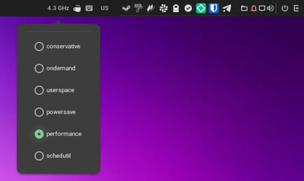Click the green circular sync icon

pos(201,8)
